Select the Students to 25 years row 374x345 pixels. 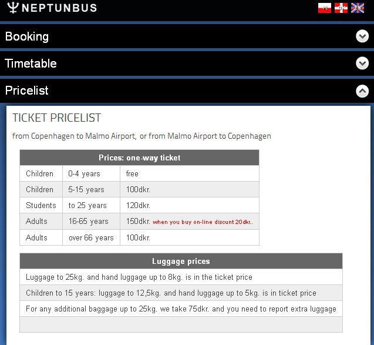pyautogui.click(x=139, y=206)
